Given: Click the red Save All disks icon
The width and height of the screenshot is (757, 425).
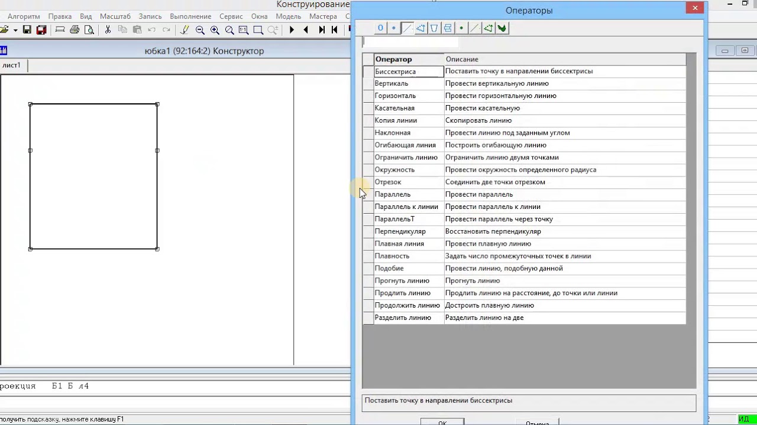Looking at the screenshot, I should coord(41,30).
